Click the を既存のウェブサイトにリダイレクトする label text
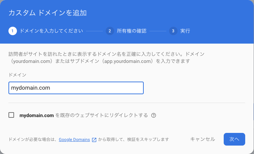 [x=101, y=115]
